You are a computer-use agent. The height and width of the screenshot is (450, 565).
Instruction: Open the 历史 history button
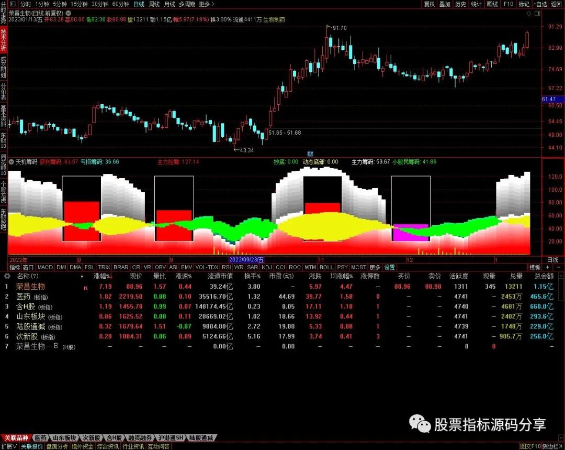[460, 4]
